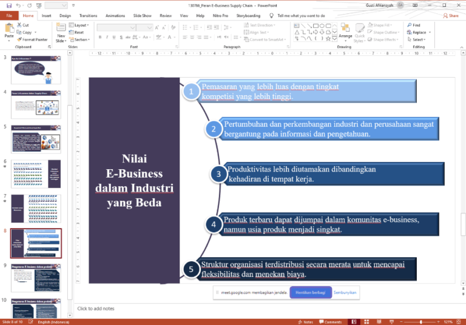The image size is (466, 325).
Task: Click the Replace command
Action: click(417, 32)
